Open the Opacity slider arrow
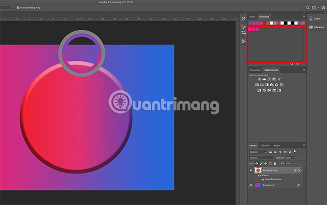The image size is (327, 205). coord(294,158)
